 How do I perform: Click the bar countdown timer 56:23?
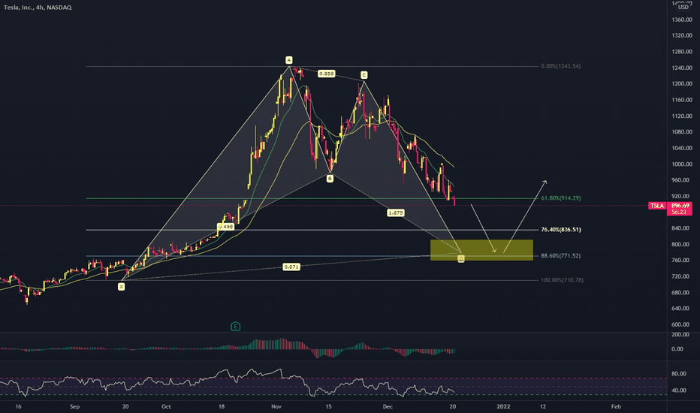coord(679,212)
